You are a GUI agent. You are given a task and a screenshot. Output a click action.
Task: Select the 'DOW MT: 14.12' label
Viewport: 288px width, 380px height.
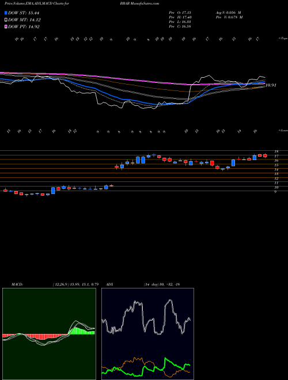[x=24, y=20]
